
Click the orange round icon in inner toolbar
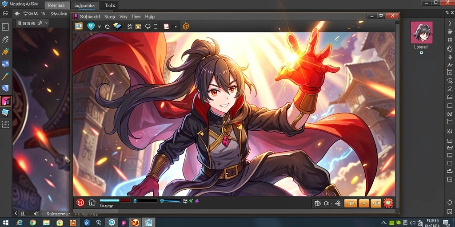click(186, 26)
